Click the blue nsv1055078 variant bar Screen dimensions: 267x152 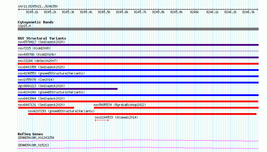coord(138,83)
